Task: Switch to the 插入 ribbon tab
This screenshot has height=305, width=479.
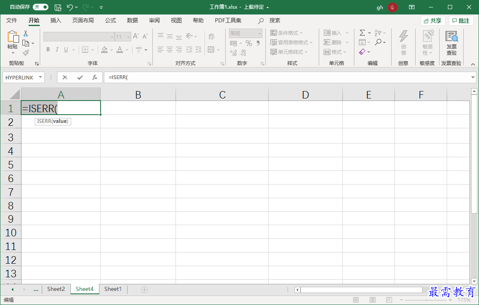Action: point(55,20)
